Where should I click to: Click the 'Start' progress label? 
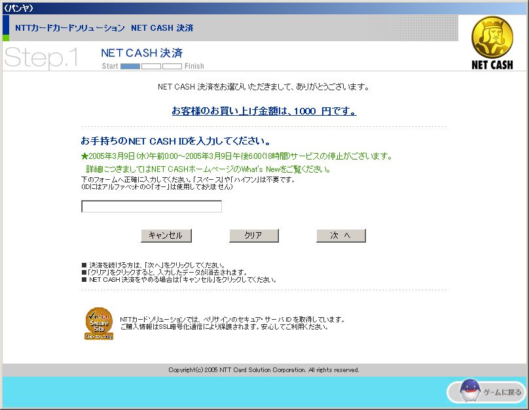pos(110,66)
